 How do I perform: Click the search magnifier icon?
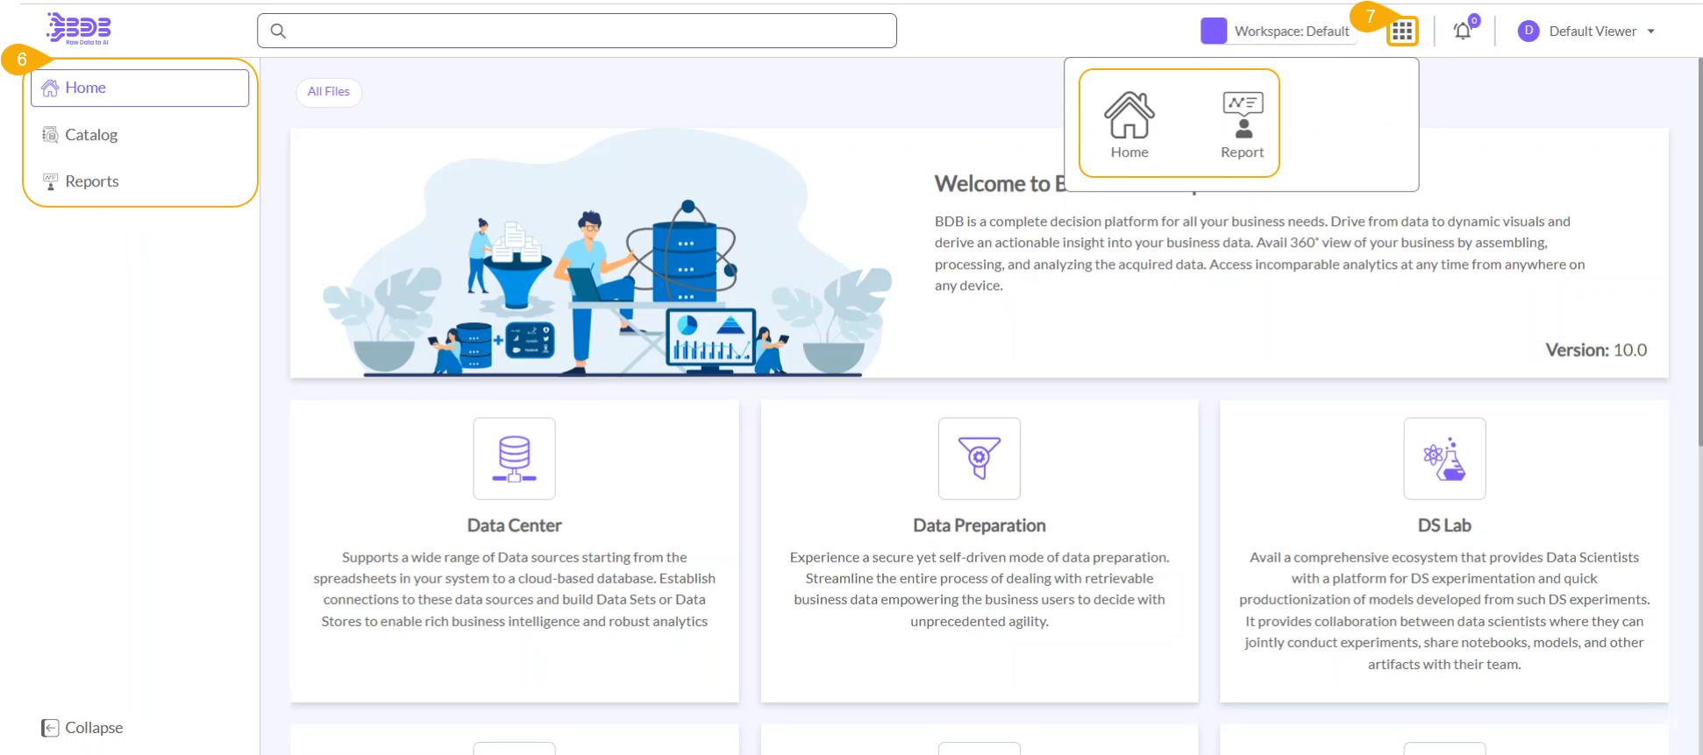278,32
